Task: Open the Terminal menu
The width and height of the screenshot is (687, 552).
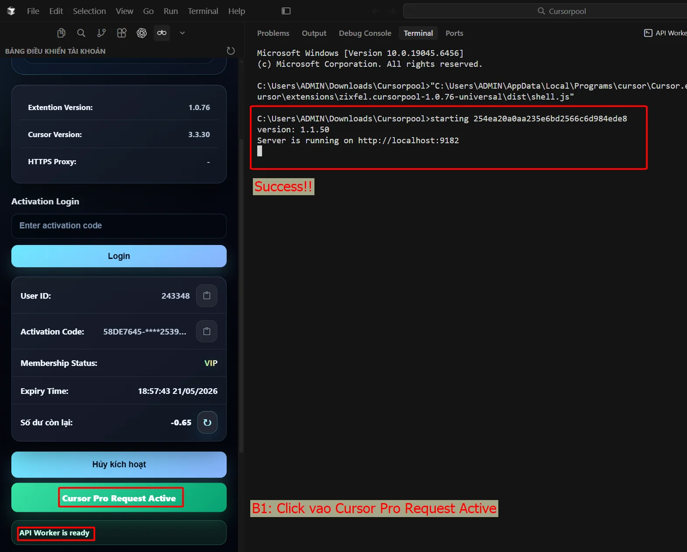Action: point(203,11)
